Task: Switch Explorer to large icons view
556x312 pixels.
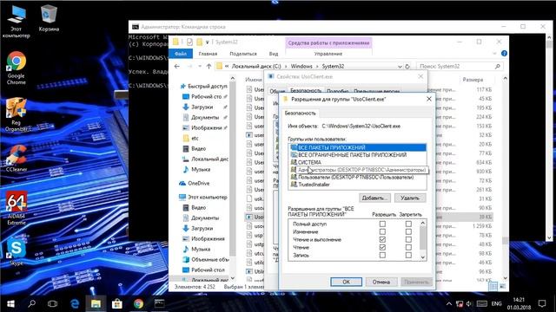Action: 503,286
